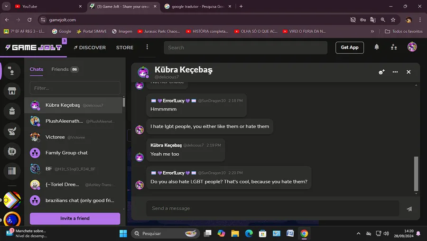Click the chat Filter input
The height and width of the screenshot is (241, 427).
coord(75,88)
